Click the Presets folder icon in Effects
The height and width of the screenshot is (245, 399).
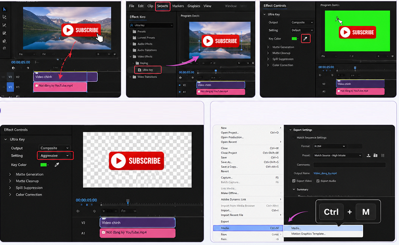pyautogui.click(x=134, y=31)
